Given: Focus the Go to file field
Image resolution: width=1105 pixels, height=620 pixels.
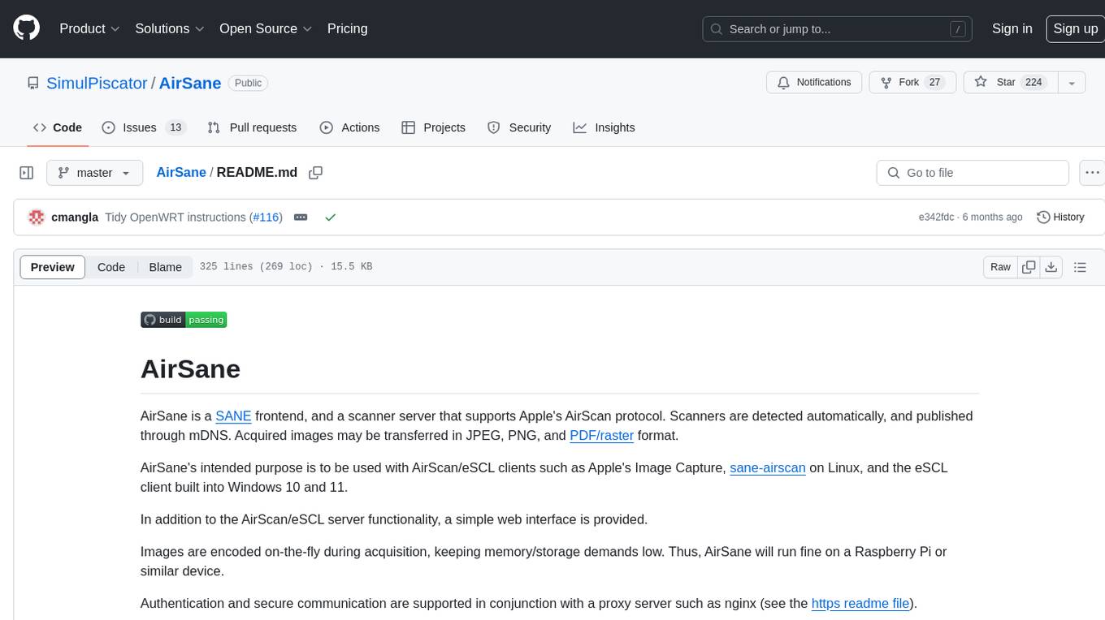Looking at the screenshot, I should (x=973, y=173).
